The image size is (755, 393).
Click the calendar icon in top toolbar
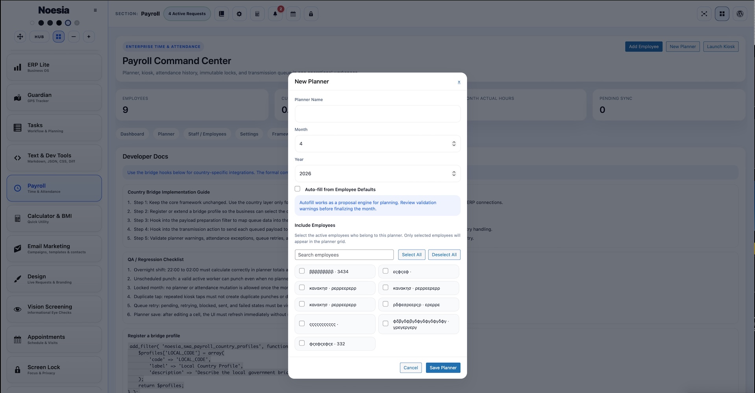click(293, 14)
